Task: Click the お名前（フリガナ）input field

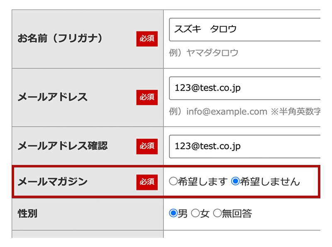Action: pyautogui.click(x=245, y=29)
